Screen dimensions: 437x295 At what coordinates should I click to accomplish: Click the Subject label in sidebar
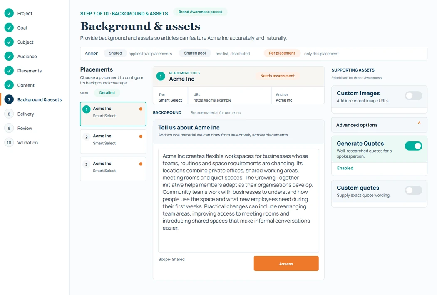(x=25, y=42)
